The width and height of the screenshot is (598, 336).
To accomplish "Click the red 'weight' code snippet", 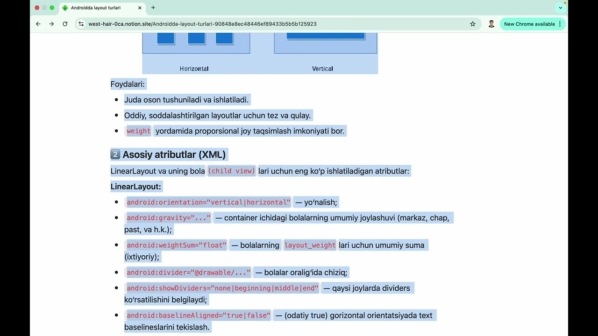I will 138,131.
